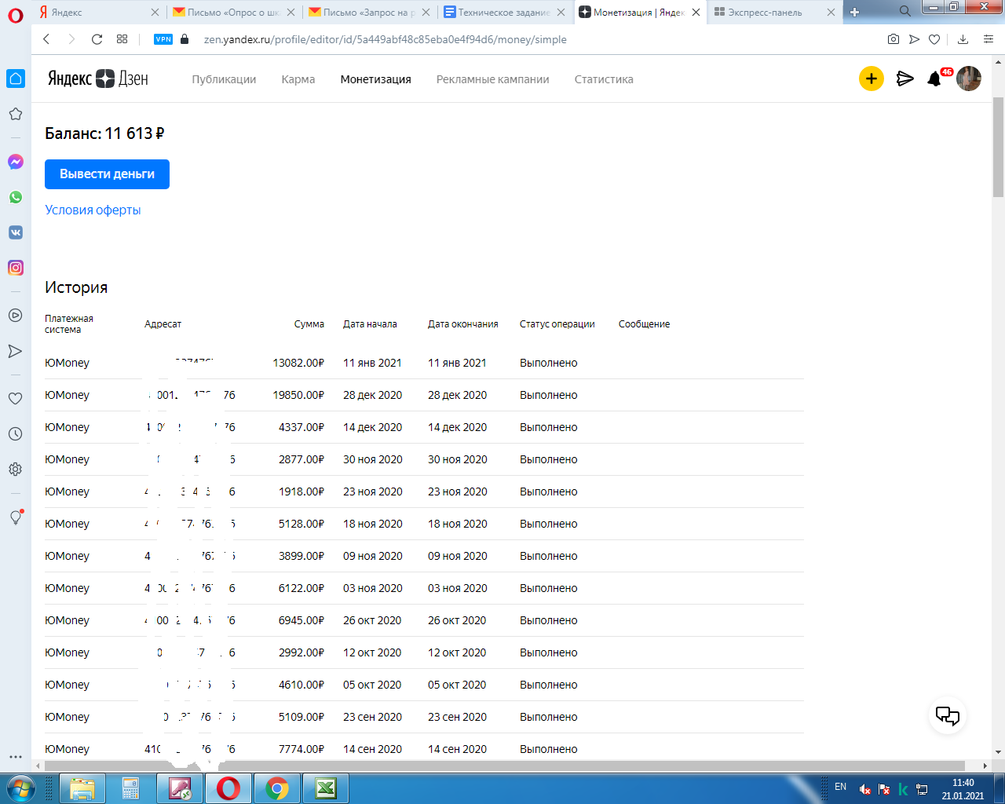
Task: Open the Публикации tab
Action: 224,79
